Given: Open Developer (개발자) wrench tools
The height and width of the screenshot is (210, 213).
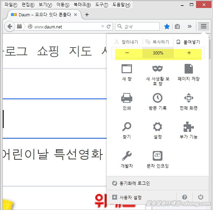Looking at the screenshot, I should tap(127, 156).
